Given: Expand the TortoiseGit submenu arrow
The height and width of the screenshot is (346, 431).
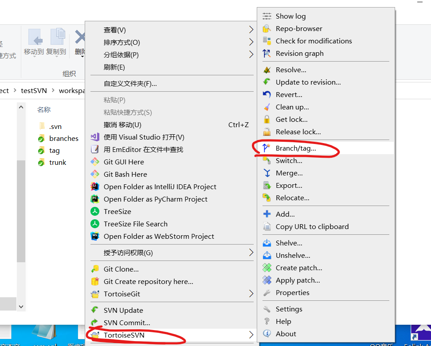Looking at the screenshot, I should [251, 294].
